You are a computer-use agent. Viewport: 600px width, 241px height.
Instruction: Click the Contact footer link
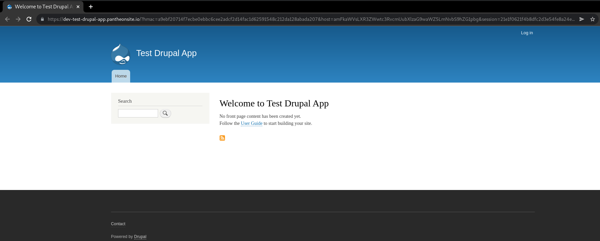coord(118,224)
